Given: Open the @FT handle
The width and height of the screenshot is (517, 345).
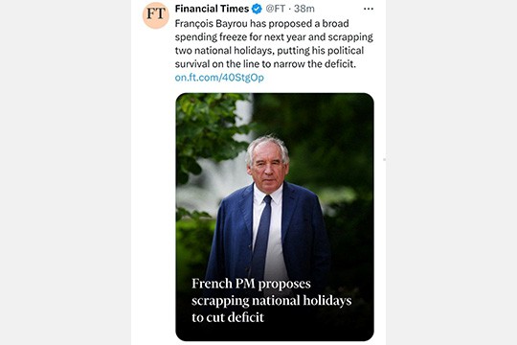Looking at the screenshot, I should pyautogui.click(x=276, y=9).
